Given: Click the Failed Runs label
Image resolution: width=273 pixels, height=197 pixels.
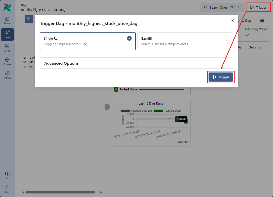Looking at the screenshot, I should click(x=128, y=89).
